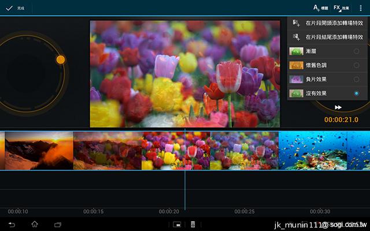Click the add-transition-at-start icon

(296, 23)
